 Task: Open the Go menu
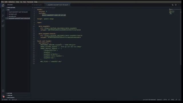21,2
